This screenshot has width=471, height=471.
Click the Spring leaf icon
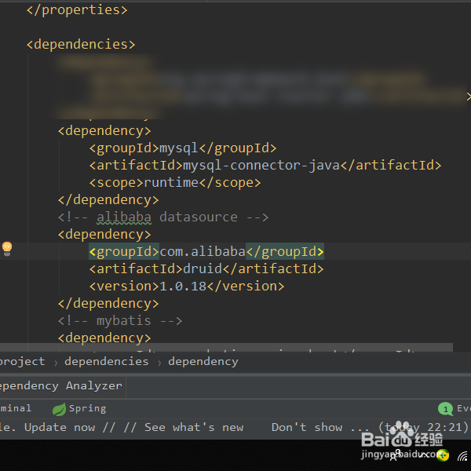pos(59,410)
